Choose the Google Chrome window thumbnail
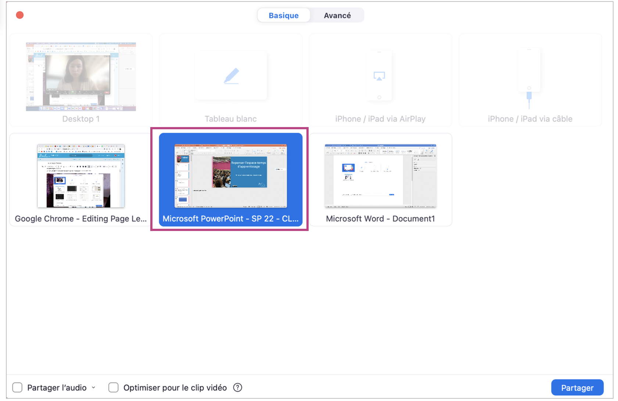This screenshot has height=401, width=618. [x=81, y=176]
